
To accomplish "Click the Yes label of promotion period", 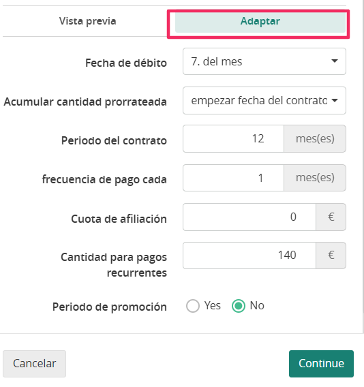I will 213,305.
